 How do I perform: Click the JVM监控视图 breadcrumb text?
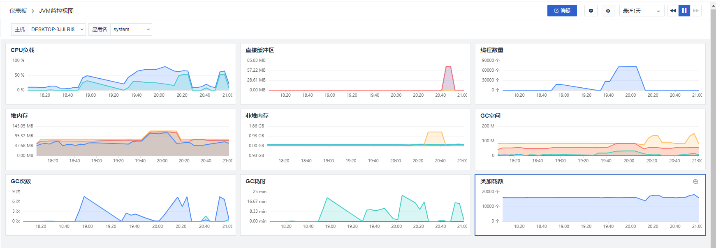pyautogui.click(x=56, y=11)
